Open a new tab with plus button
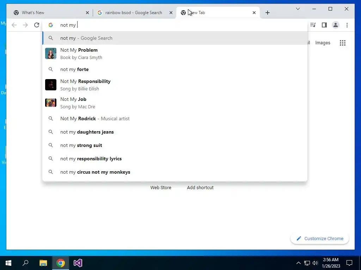 pos(267,13)
